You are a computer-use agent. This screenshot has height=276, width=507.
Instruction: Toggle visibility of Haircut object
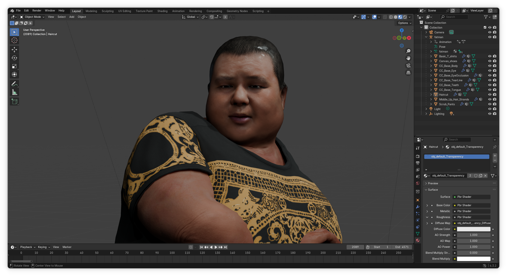coord(489,95)
